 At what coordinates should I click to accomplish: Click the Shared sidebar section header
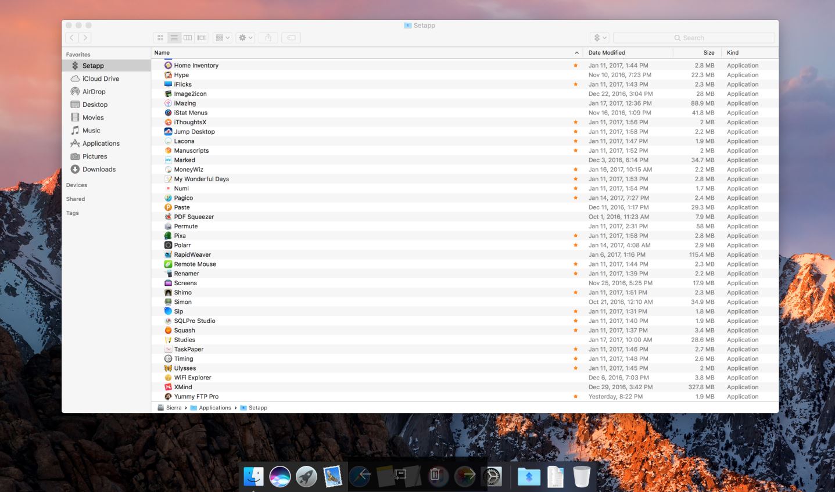click(76, 199)
